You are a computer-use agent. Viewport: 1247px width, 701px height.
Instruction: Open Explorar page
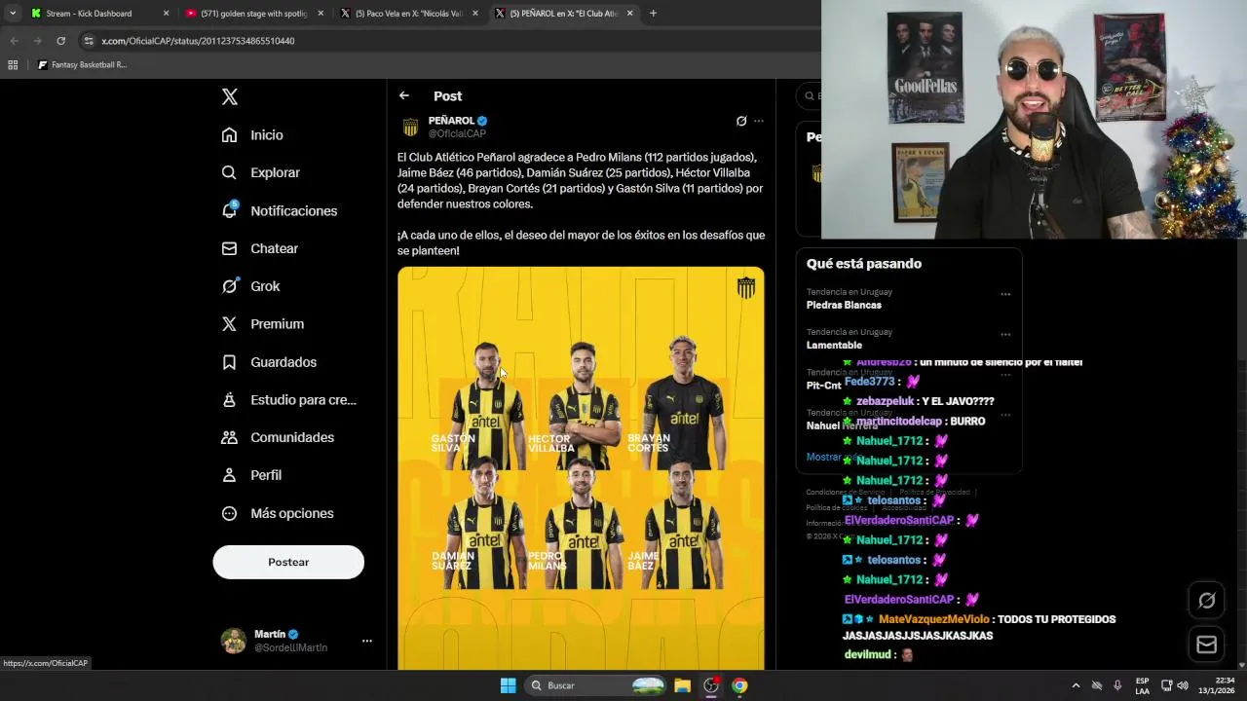(260, 172)
